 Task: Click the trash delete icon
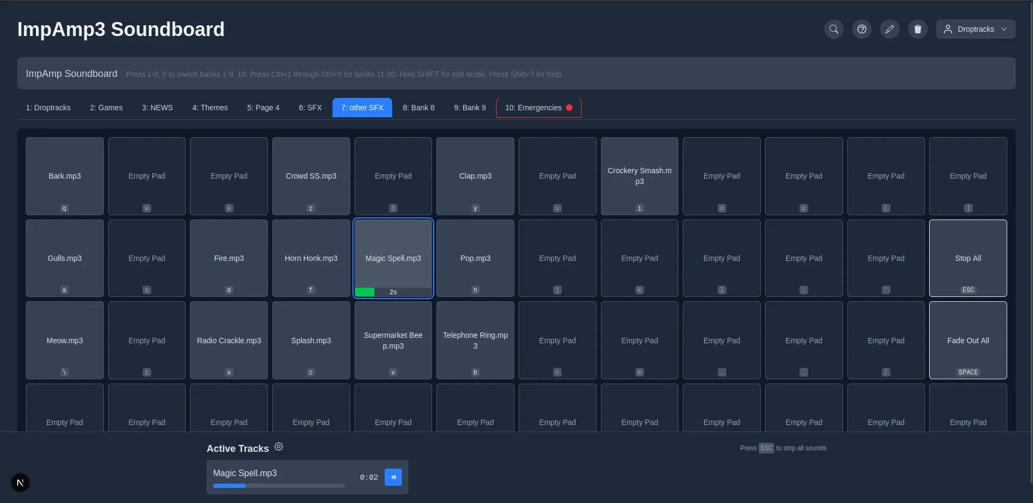pos(917,29)
